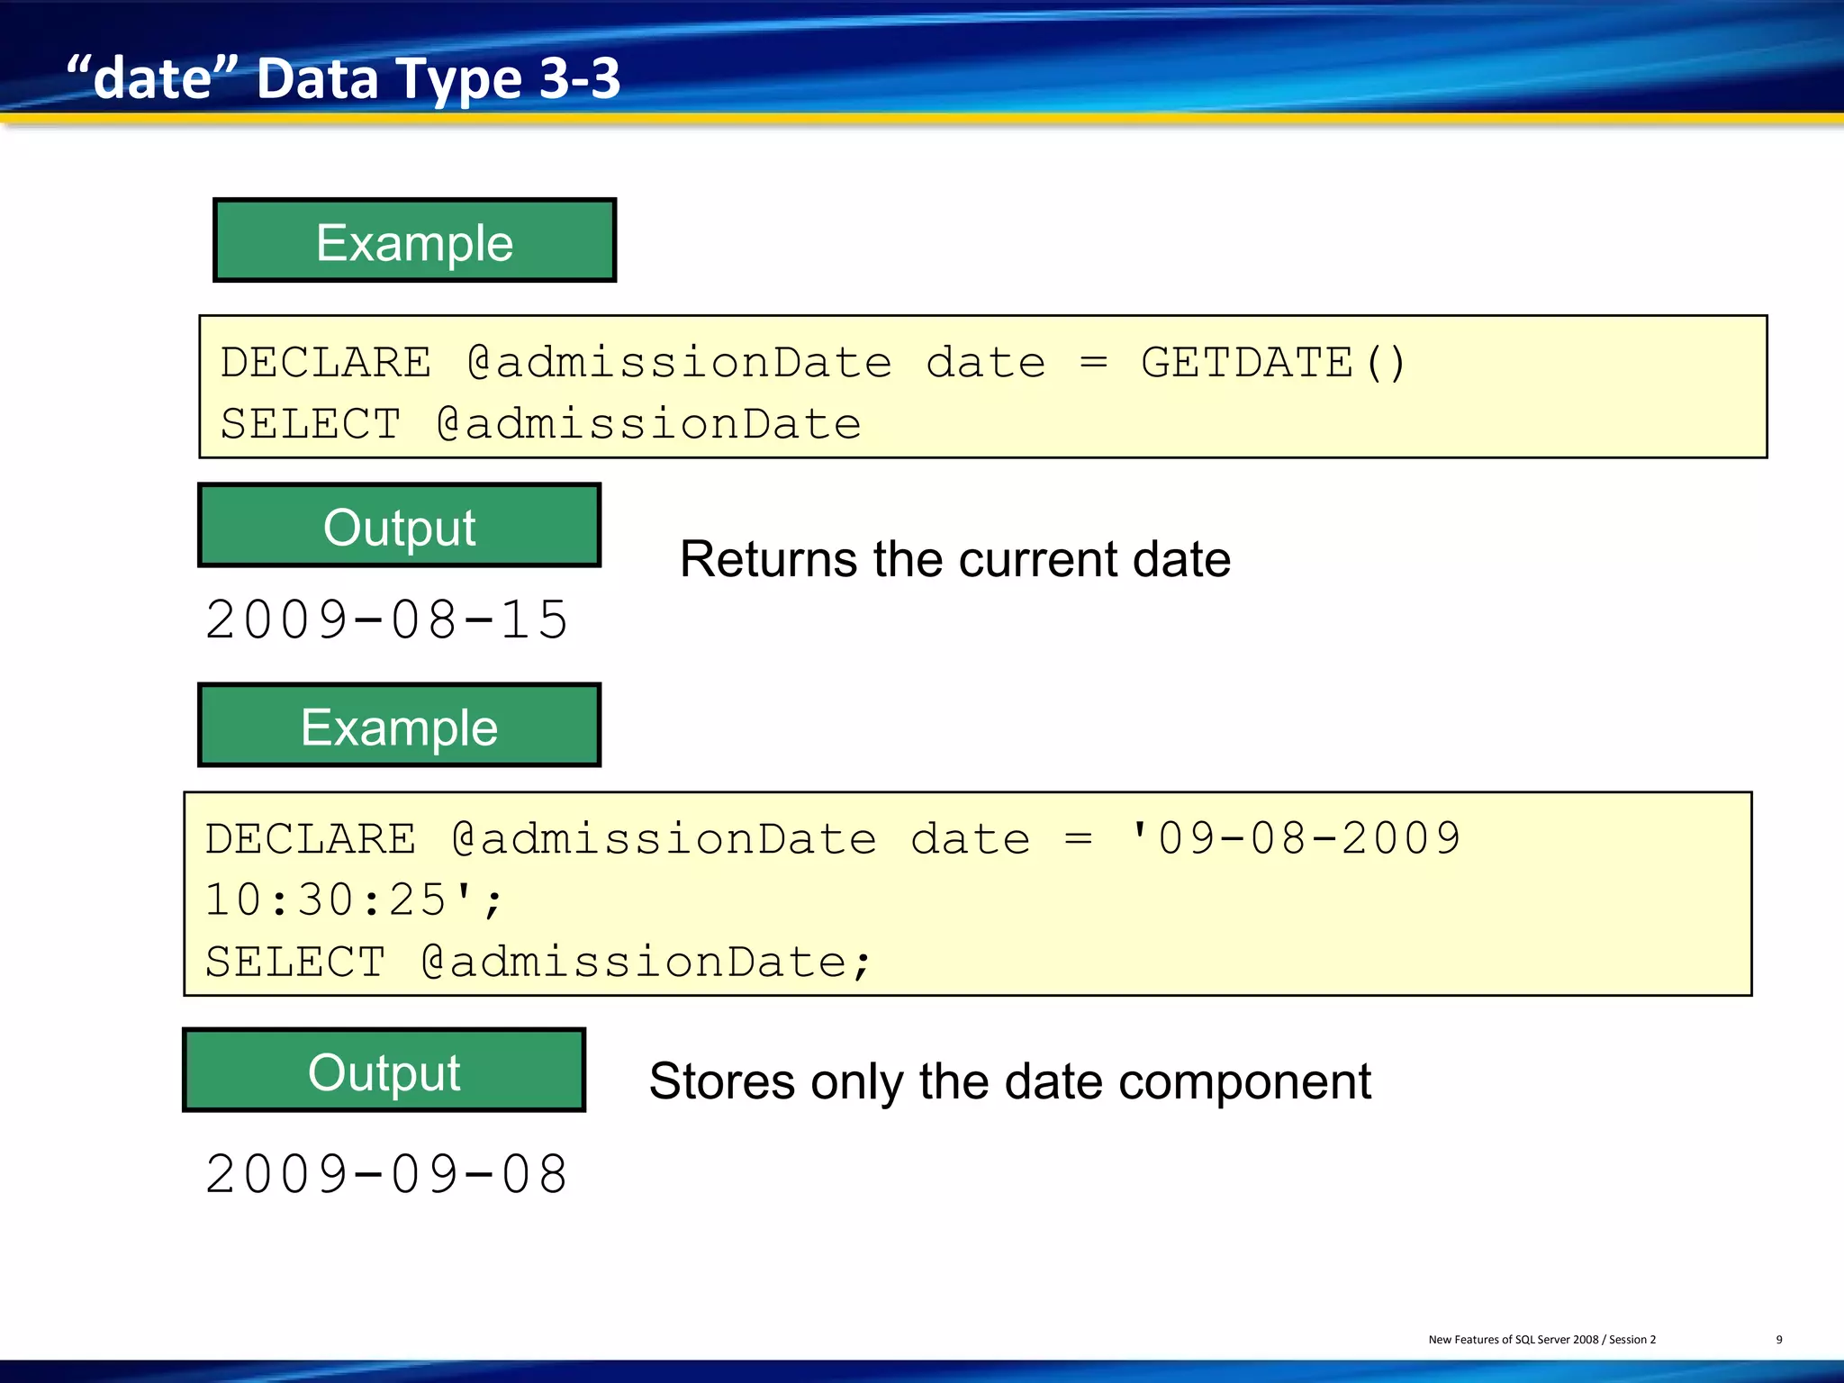The height and width of the screenshot is (1383, 1844).
Task: Click the slide page number 9
Action: [x=1778, y=1340]
